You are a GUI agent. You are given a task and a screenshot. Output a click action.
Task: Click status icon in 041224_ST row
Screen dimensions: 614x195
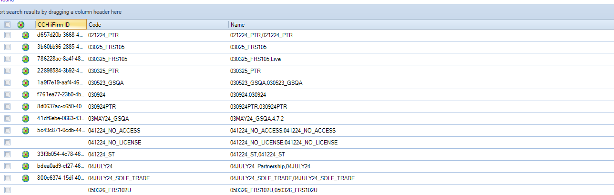25,154
